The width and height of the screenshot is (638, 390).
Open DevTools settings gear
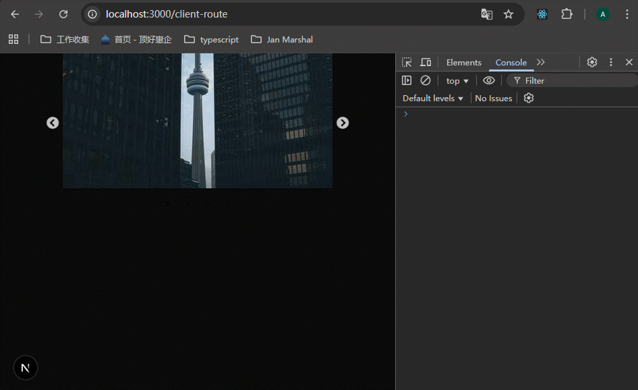[x=591, y=62]
